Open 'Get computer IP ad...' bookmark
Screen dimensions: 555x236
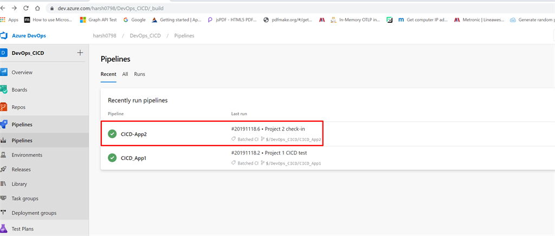click(423, 20)
